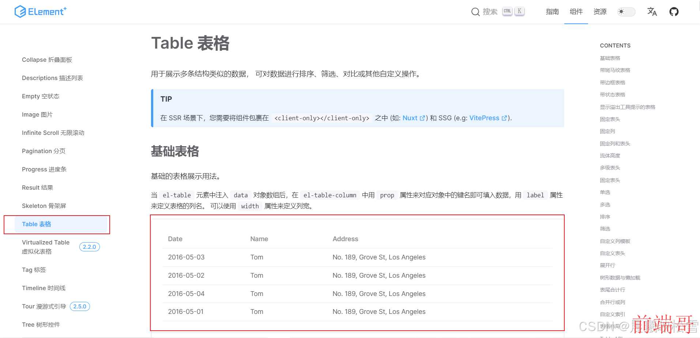This screenshot has height=338, width=700.
Task: Click the Address column header
Action: (x=345, y=239)
